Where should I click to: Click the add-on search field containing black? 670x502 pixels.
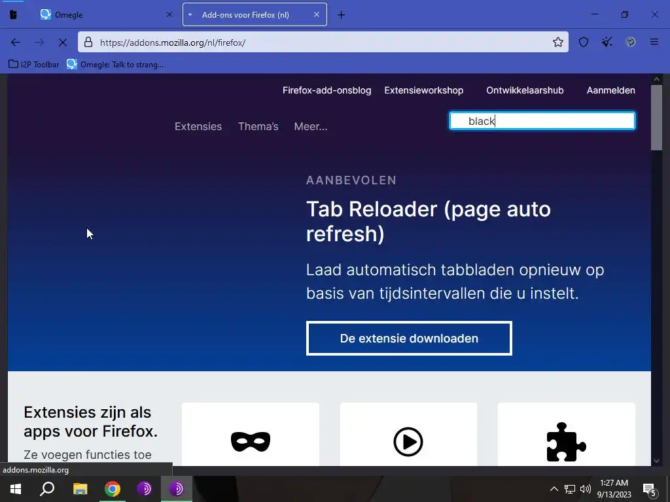point(542,121)
